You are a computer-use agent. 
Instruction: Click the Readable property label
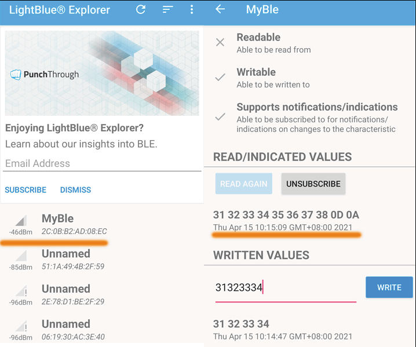coord(258,38)
